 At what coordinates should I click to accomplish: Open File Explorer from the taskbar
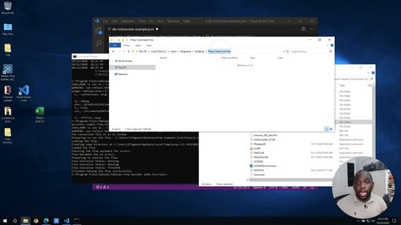point(26,221)
